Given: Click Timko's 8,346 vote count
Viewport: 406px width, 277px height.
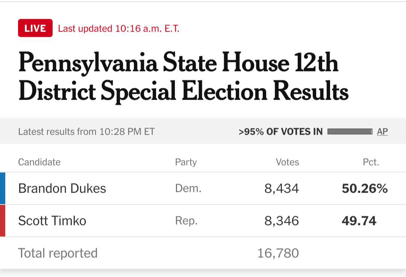Looking at the screenshot, I should pos(282,221).
